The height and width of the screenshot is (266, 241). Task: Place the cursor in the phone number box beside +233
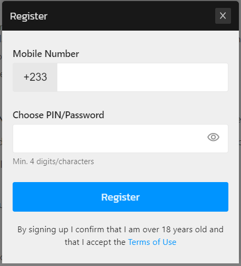[x=143, y=77]
